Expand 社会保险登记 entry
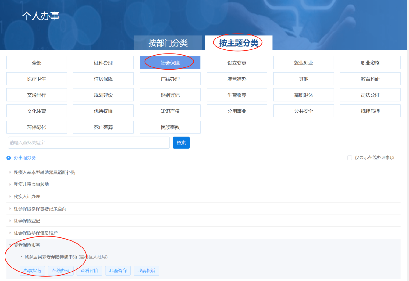 point(27,221)
